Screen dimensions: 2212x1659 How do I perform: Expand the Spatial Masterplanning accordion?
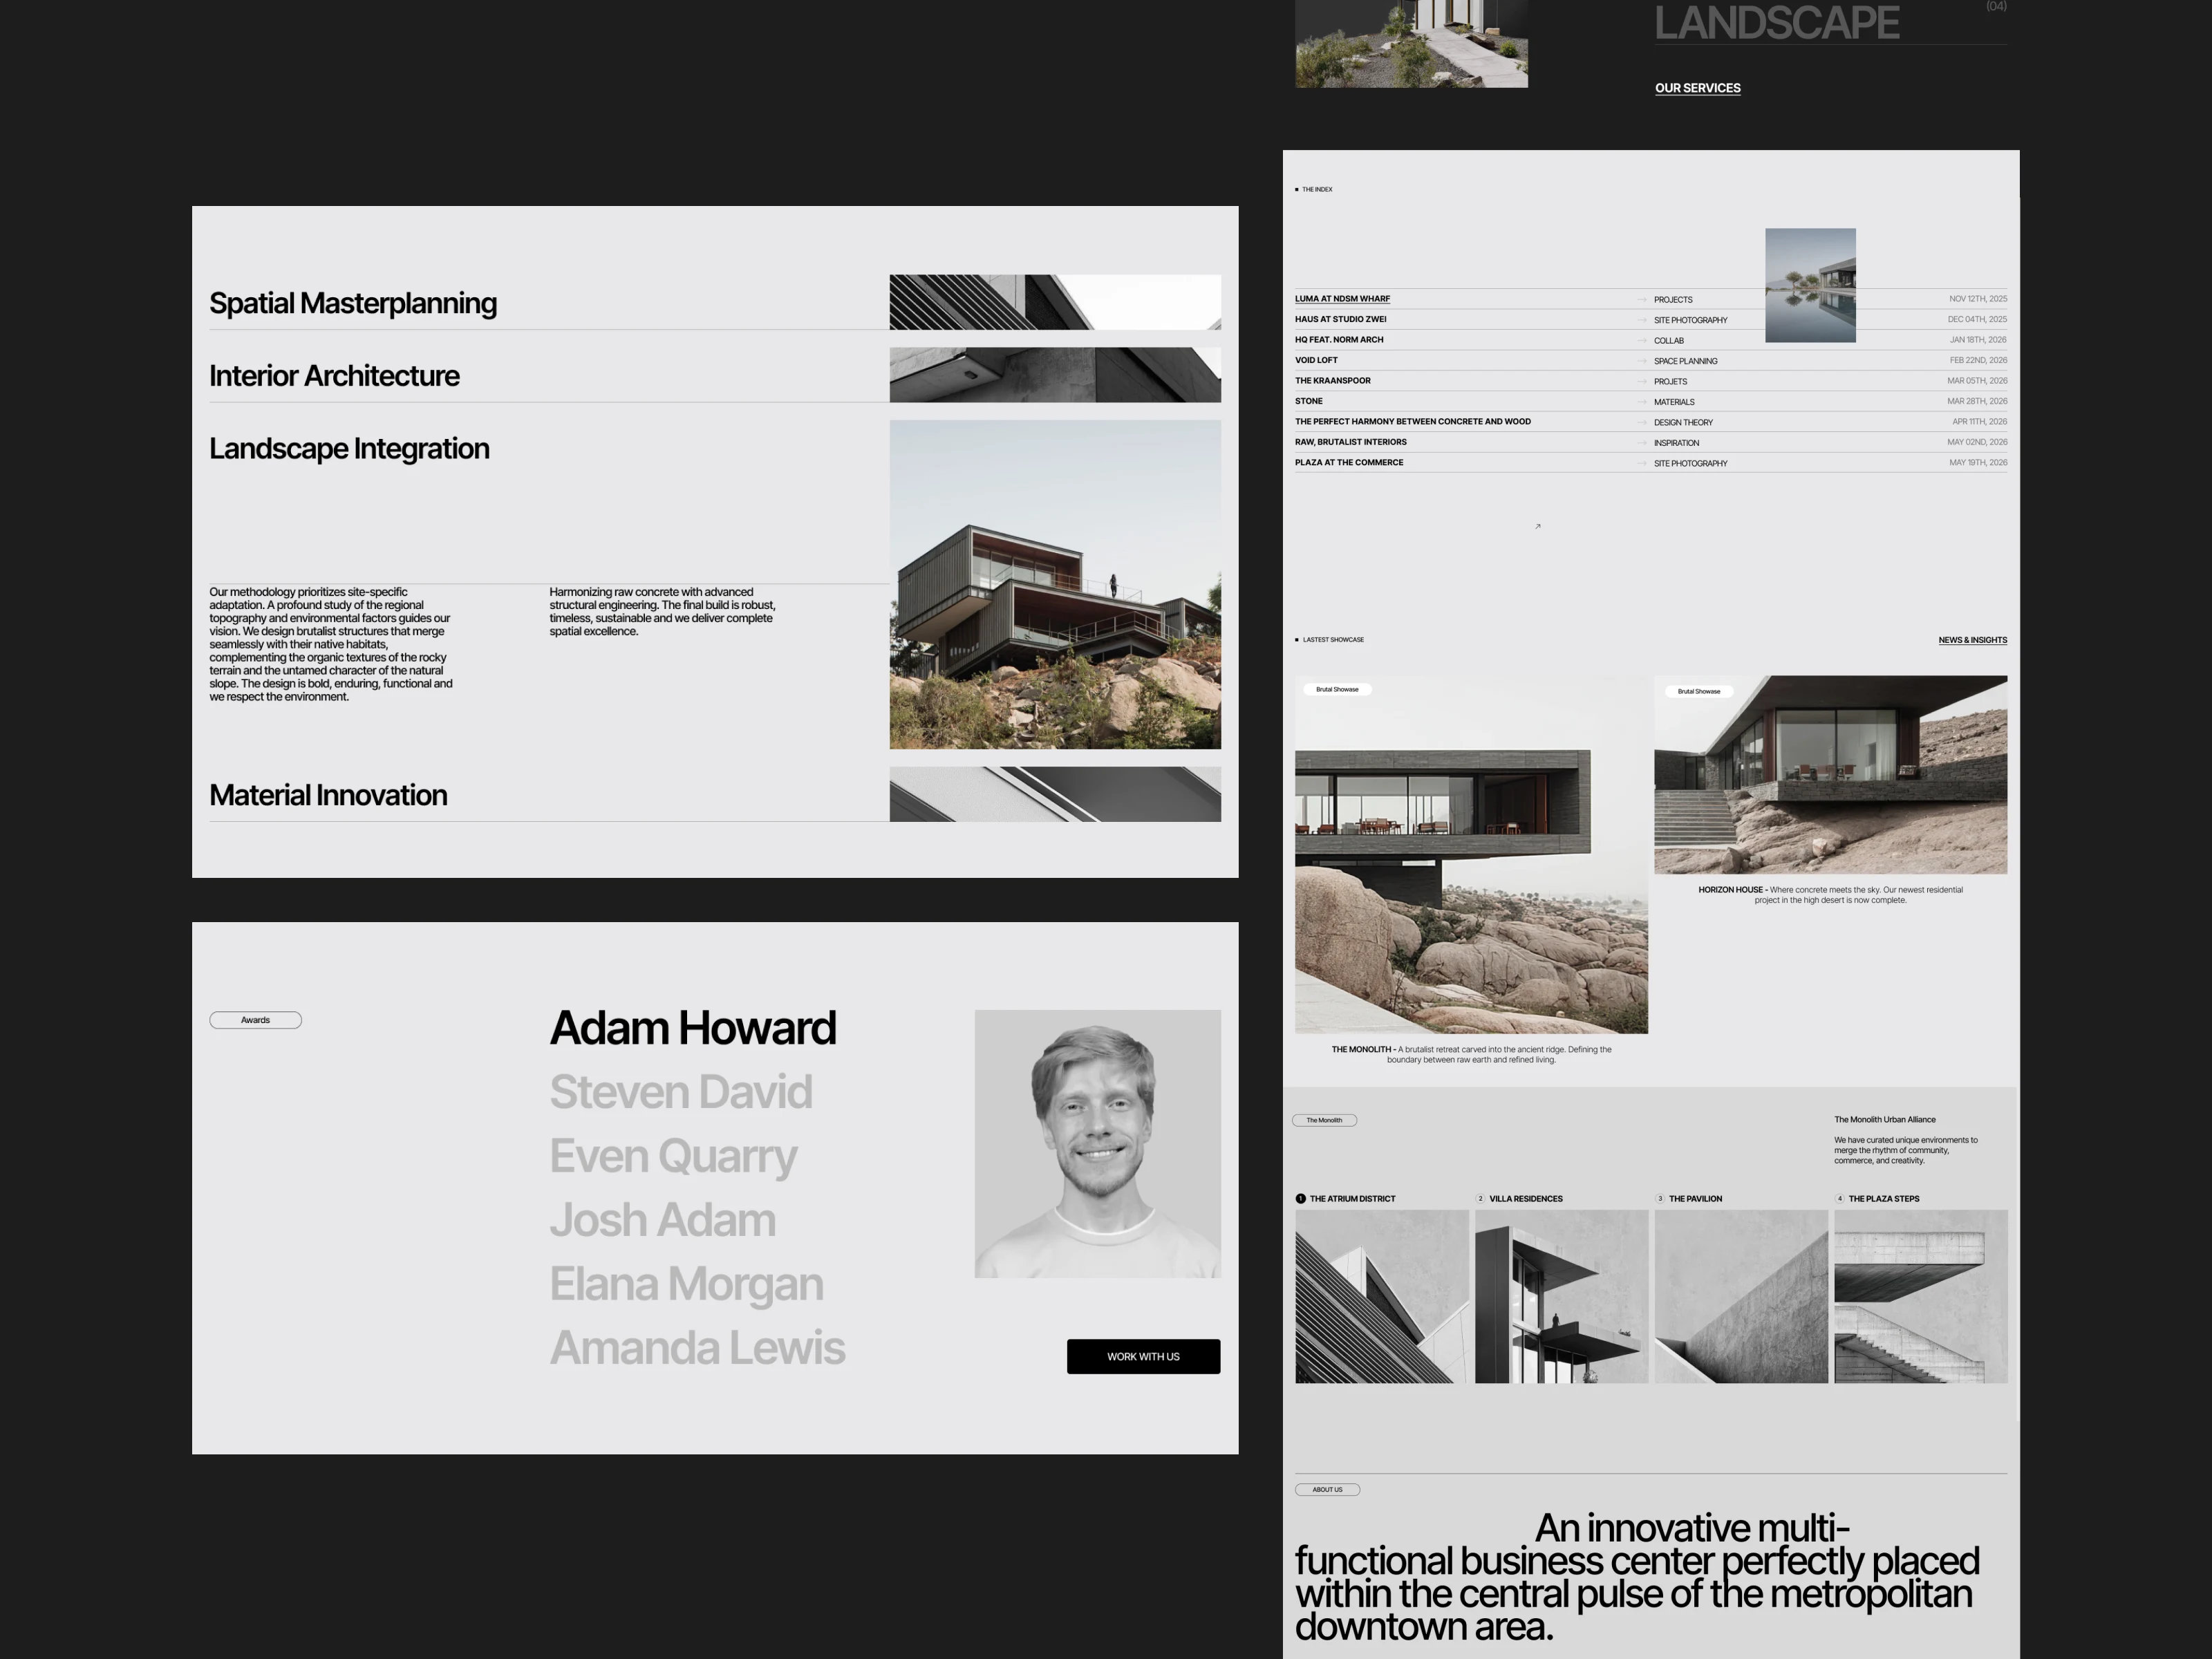[x=353, y=303]
